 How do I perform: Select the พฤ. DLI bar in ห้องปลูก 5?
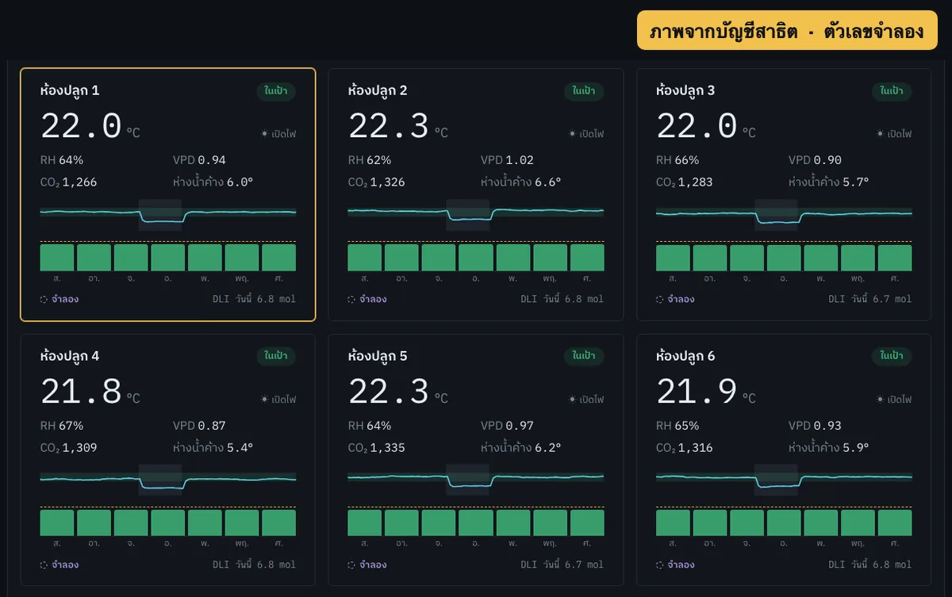pyautogui.click(x=550, y=523)
